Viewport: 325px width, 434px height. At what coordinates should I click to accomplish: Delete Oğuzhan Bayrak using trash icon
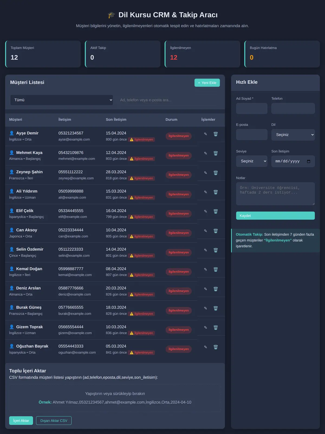click(216, 347)
